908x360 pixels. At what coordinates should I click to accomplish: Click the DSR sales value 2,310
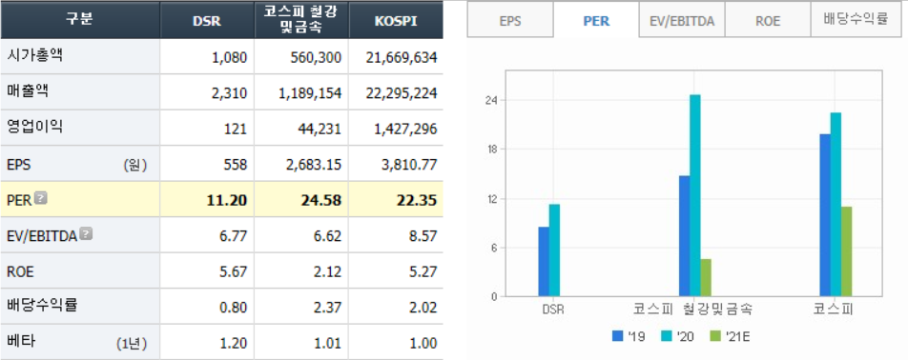tap(230, 93)
